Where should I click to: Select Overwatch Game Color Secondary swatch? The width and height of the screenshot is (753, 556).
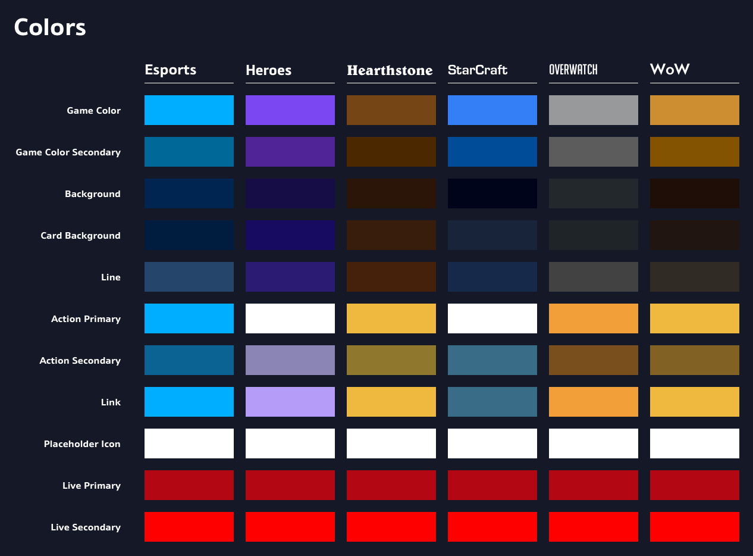click(x=594, y=152)
